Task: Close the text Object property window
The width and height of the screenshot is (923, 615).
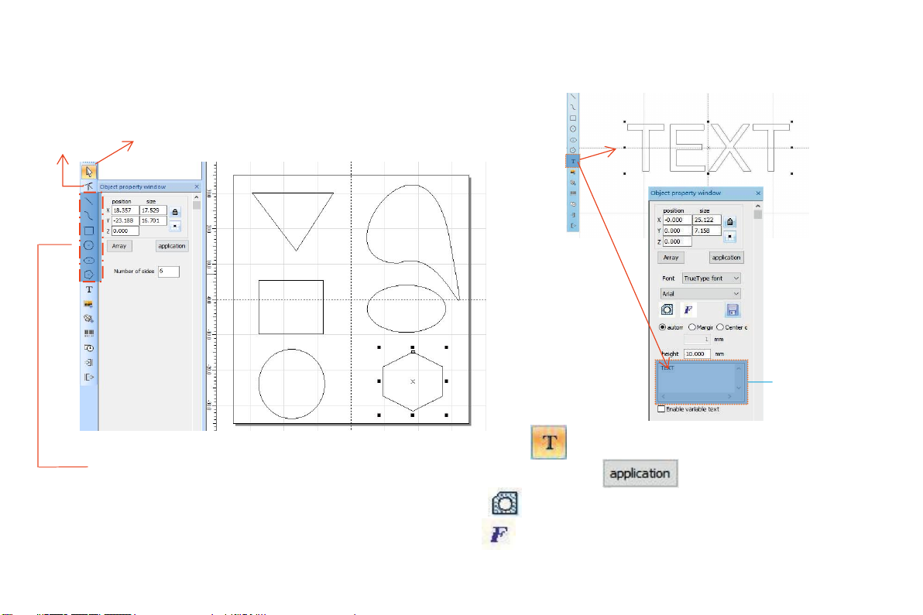Action: pyautogui.click(x=758, y=193)
